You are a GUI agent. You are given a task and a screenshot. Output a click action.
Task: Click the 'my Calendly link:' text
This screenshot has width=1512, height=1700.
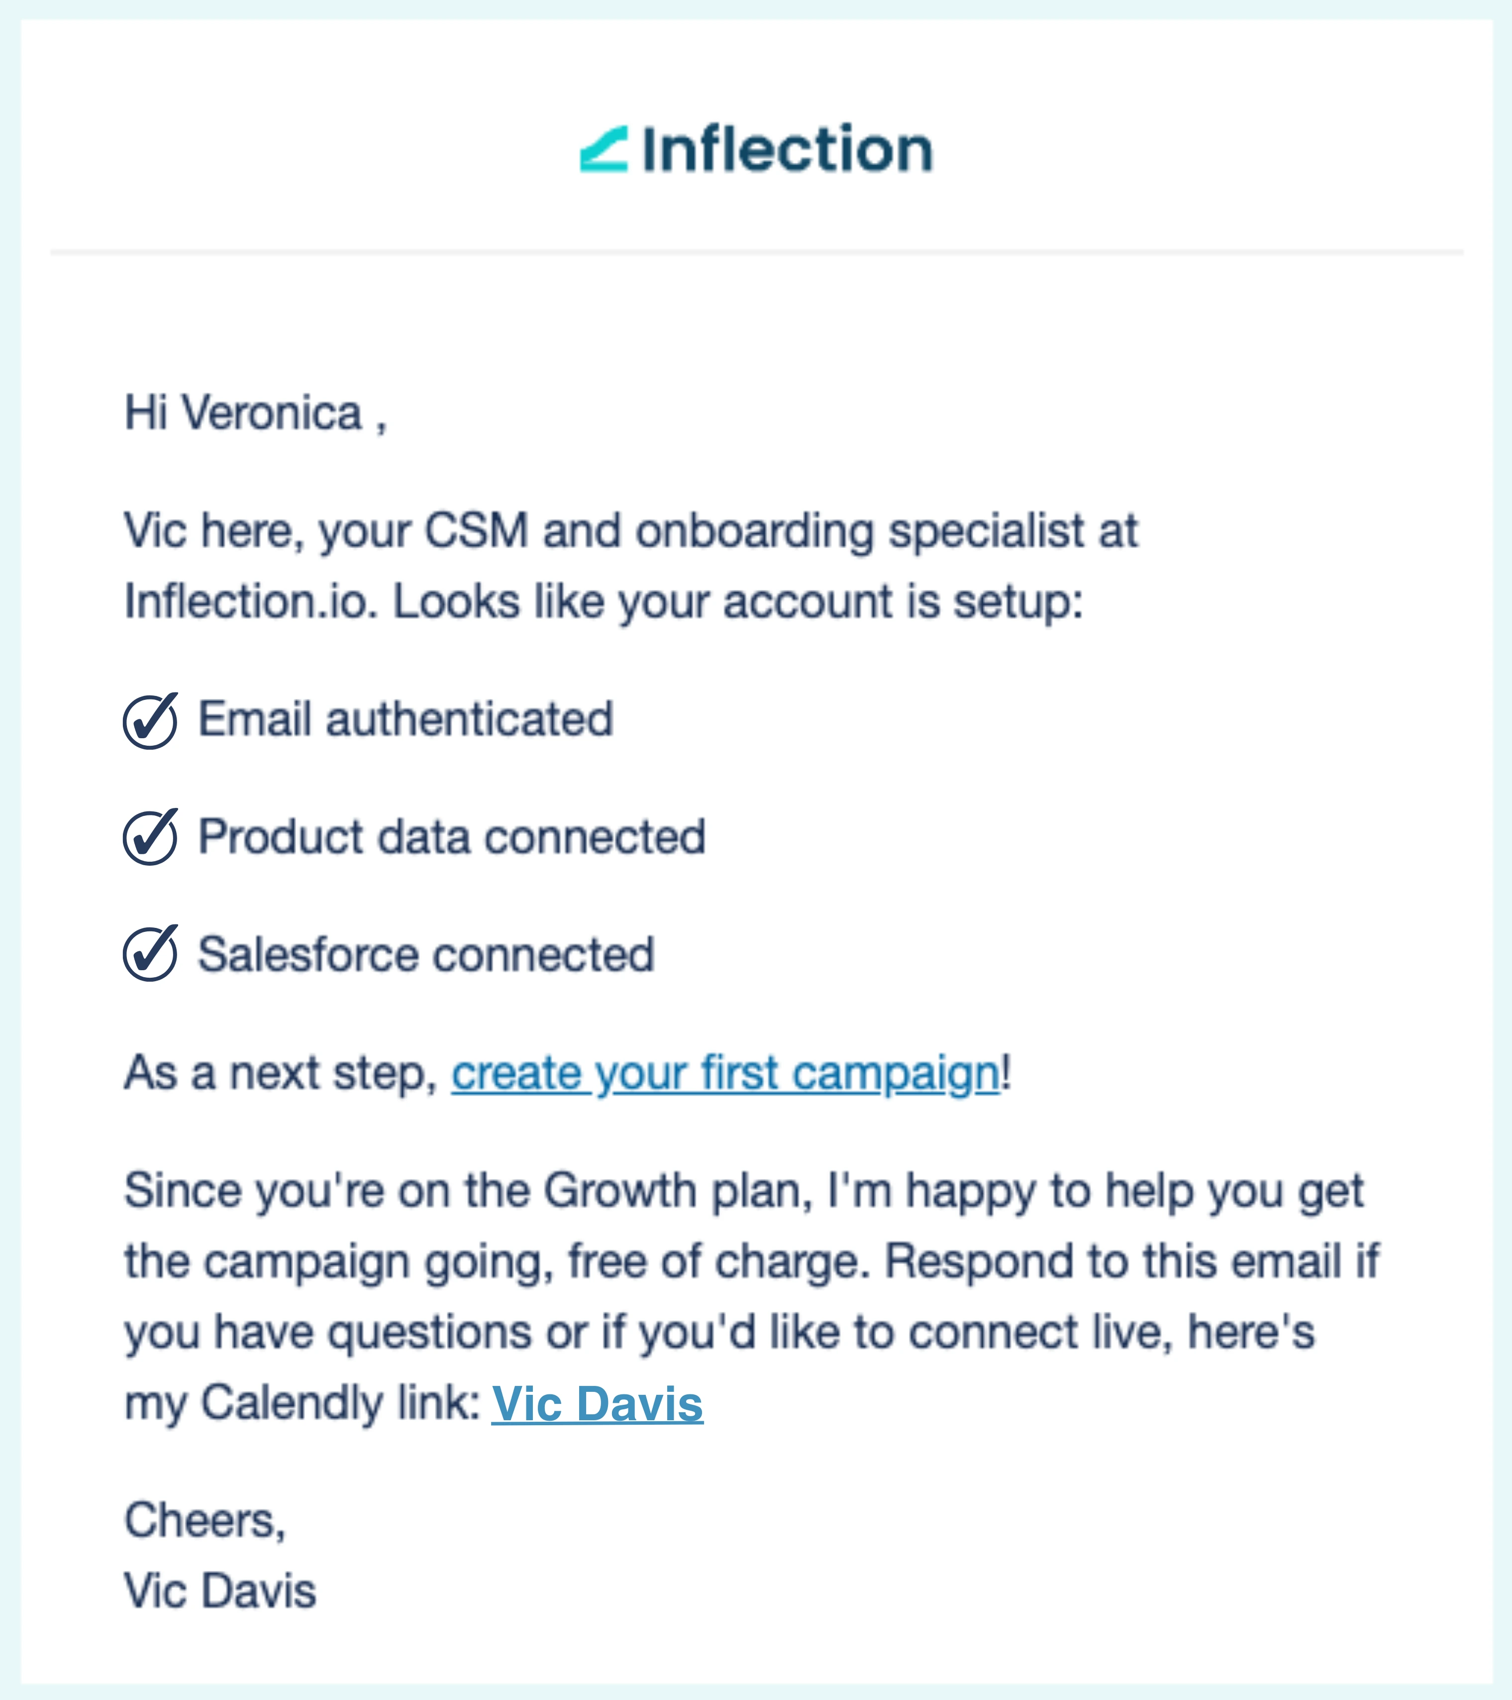pos(302,1404)
